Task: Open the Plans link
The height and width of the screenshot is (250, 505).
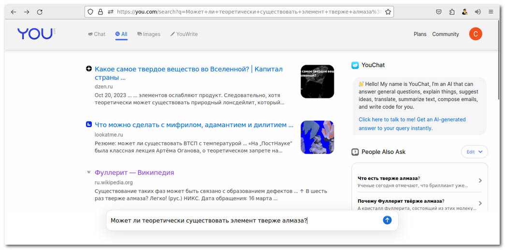Action: coord(420,34)
